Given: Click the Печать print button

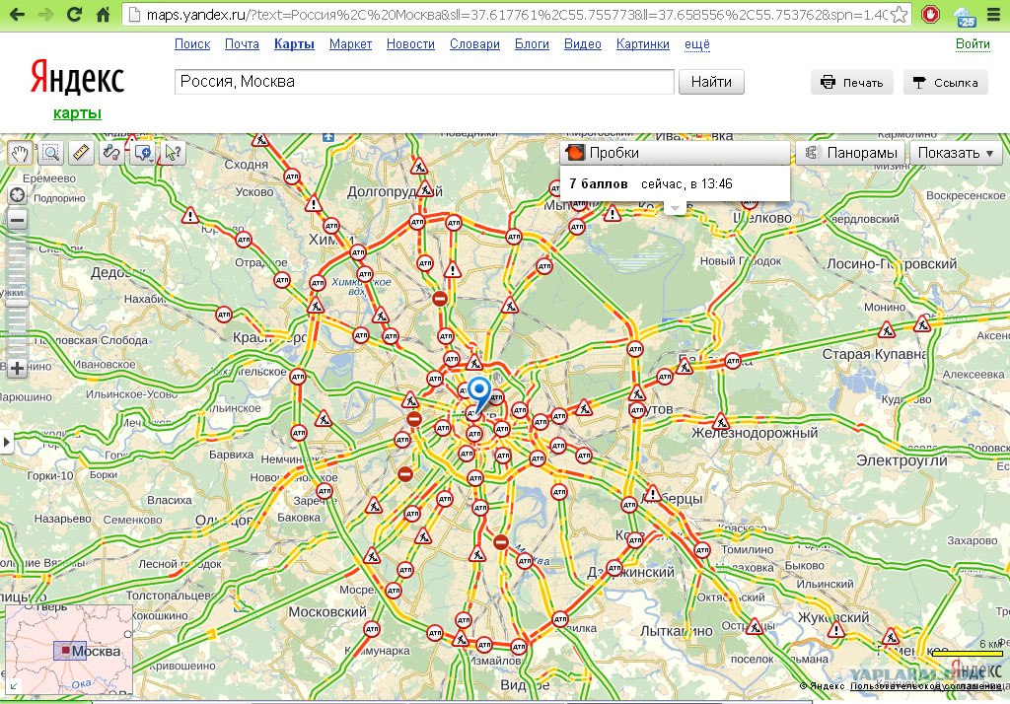Looking at the screenshot, I should 851,83.
